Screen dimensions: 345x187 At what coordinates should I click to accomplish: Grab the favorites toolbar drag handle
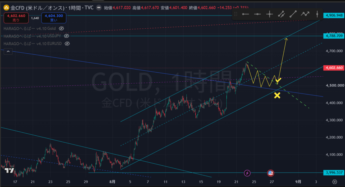pyautogui.click(x=236, y=14)
